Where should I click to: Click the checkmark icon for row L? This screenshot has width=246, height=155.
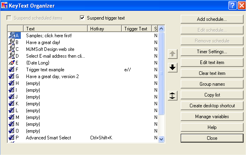point(12,111)
